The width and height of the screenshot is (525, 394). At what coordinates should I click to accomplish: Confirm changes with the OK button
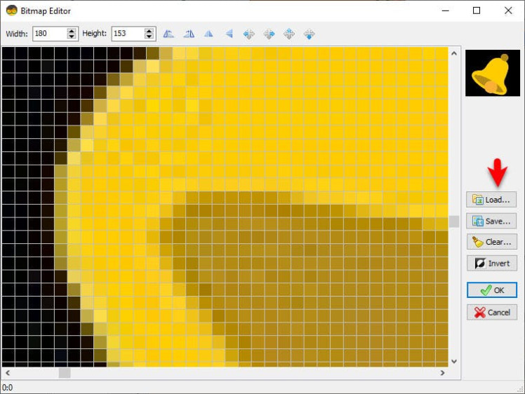point(491,290)
